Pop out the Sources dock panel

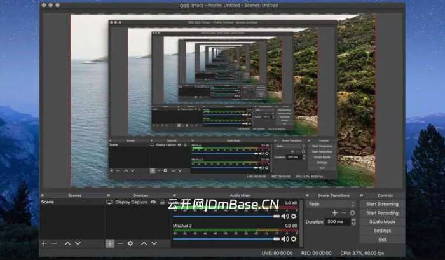pos(108,196)
